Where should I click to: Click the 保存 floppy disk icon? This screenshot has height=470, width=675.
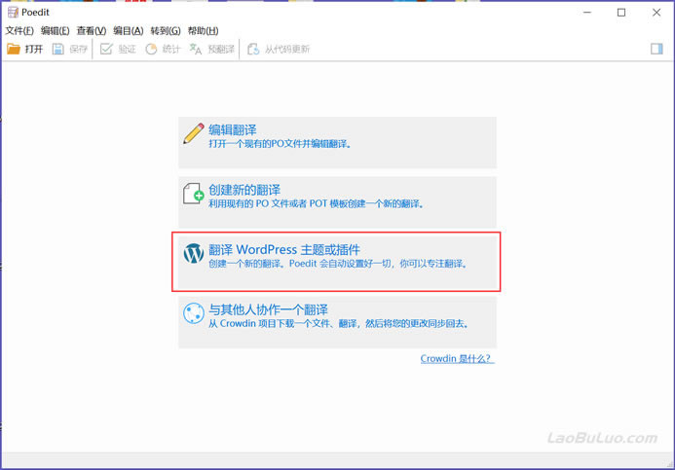58,49
